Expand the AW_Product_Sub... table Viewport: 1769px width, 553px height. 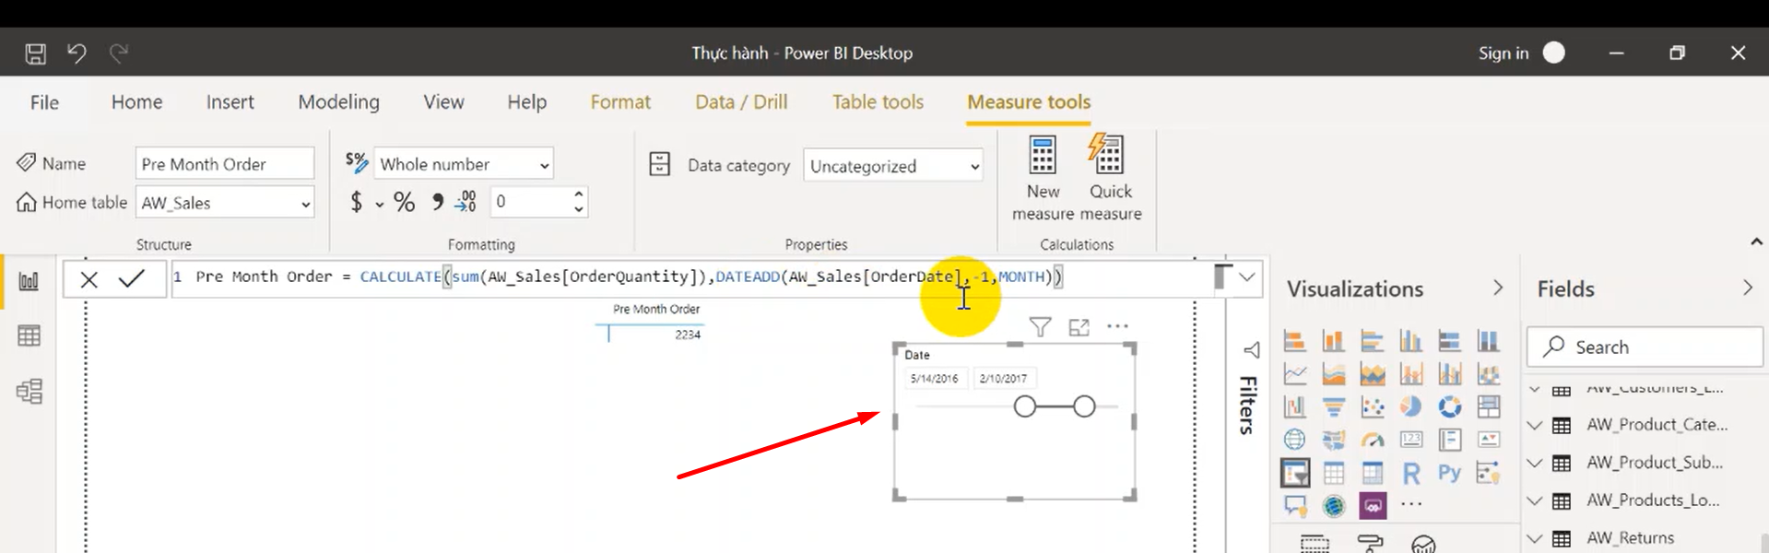tap(1535, 463)
